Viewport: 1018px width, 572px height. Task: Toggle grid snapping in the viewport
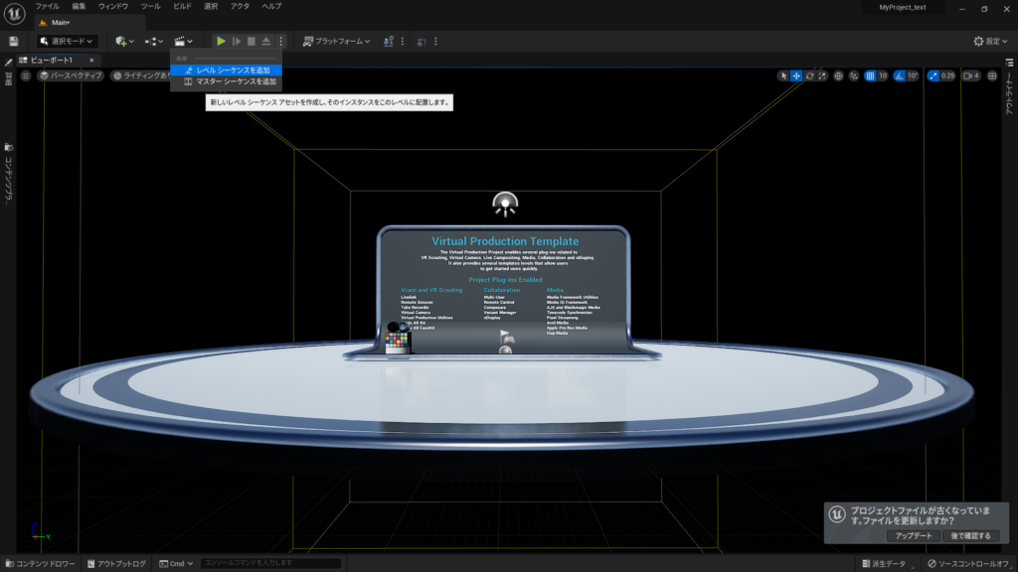pyautogui.click(x=869, y=75)
